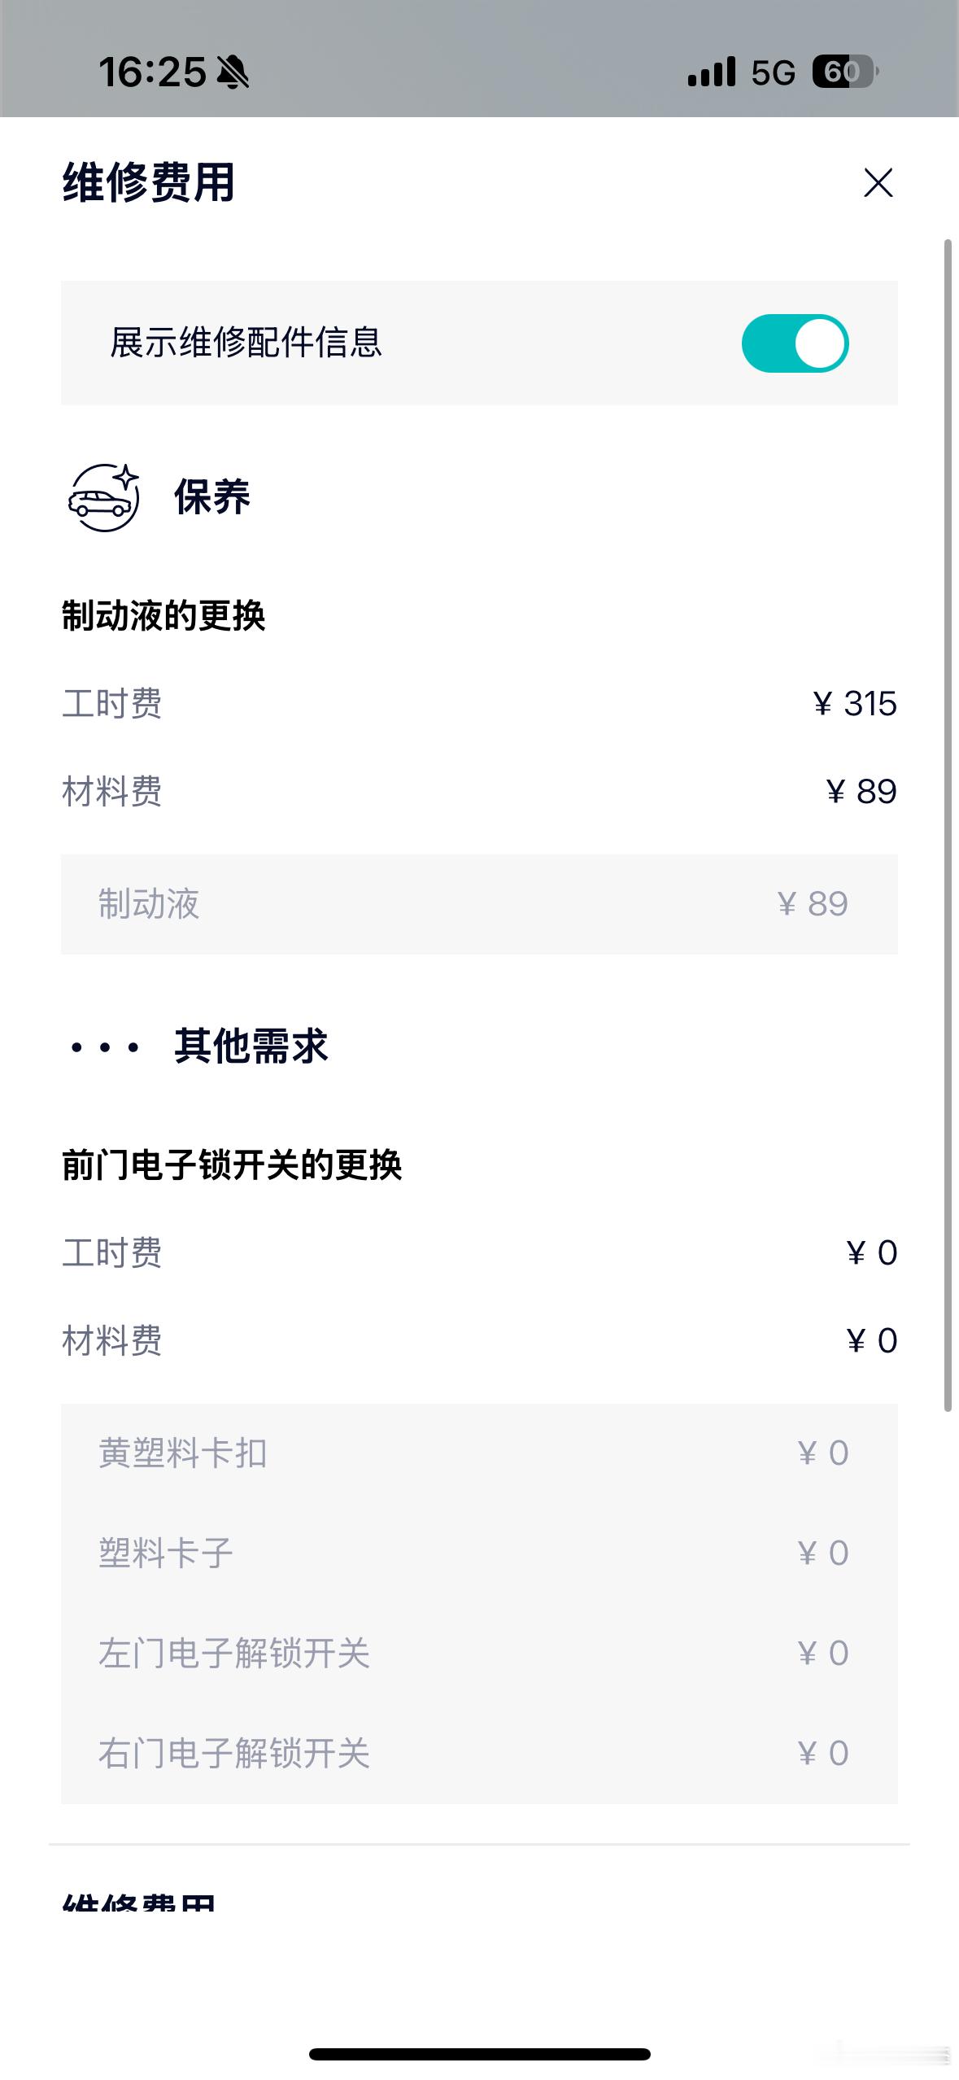The image size is (959, 2080).
Task: Select 前门电子锁开关的更换 heading
Action: pyautogui.click(x=232, y=1165)
